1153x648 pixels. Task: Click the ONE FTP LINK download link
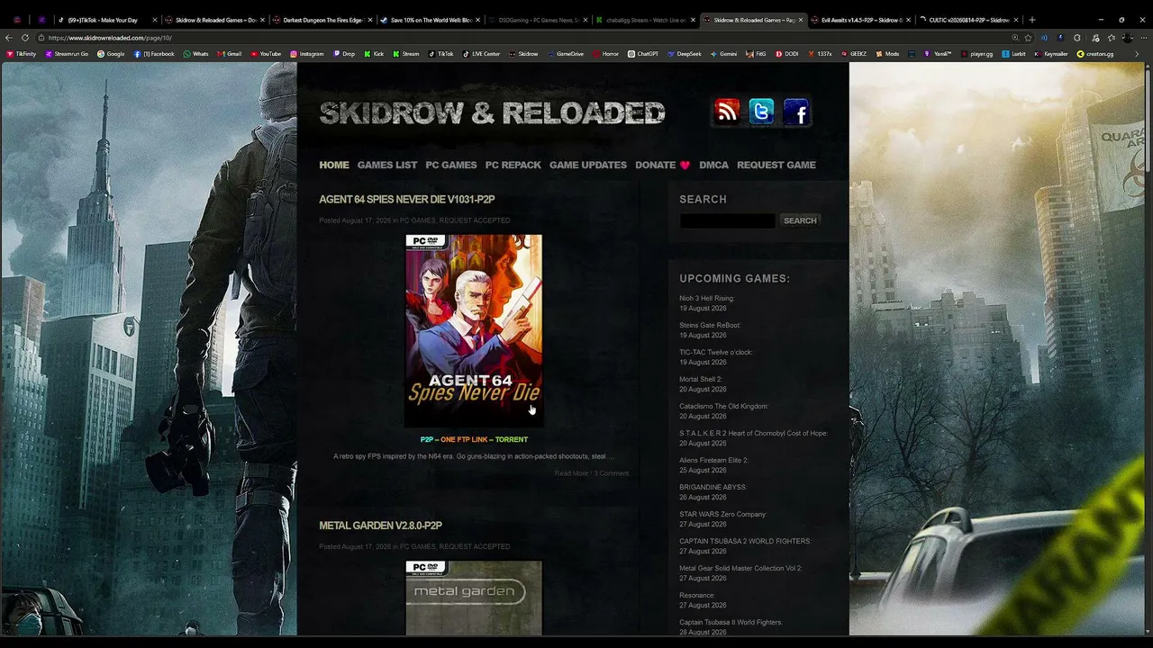click(464, 439)
